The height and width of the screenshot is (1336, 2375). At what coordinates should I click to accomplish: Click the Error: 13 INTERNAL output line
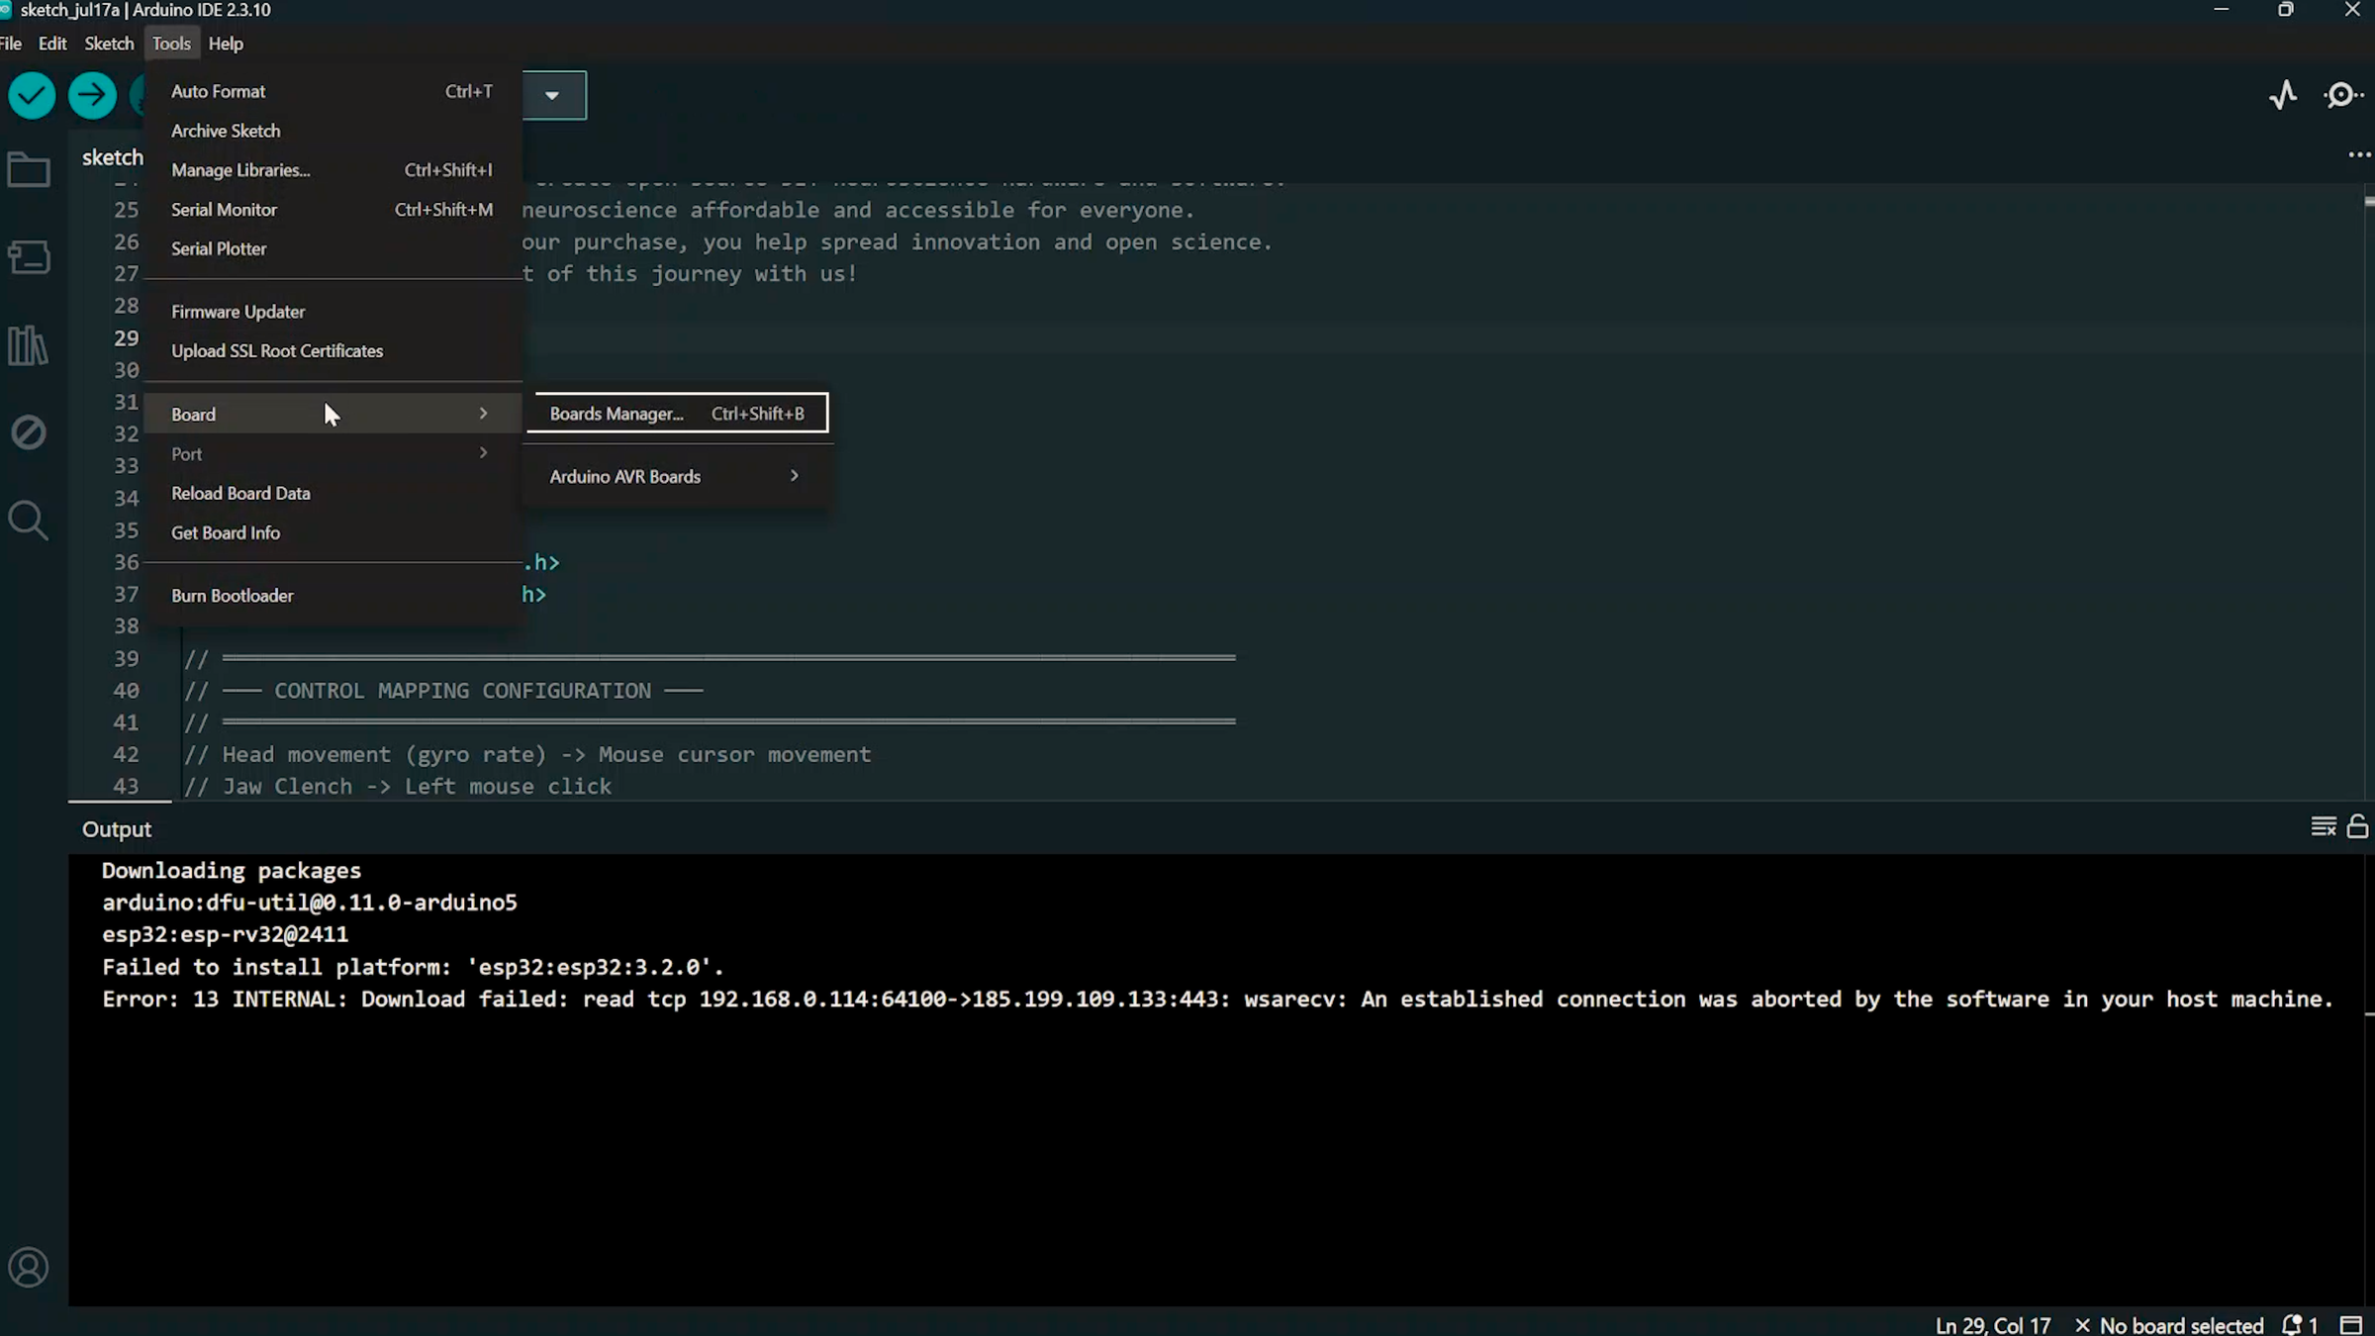[1218, 1000]
